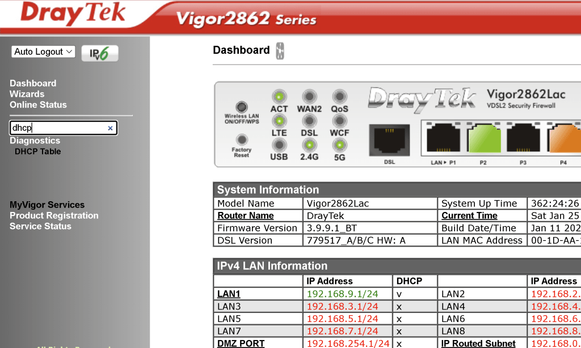The height and width of the screenshot is (348, 581).
Task: Click the LAN P1 port image
Action: (443, 137)
